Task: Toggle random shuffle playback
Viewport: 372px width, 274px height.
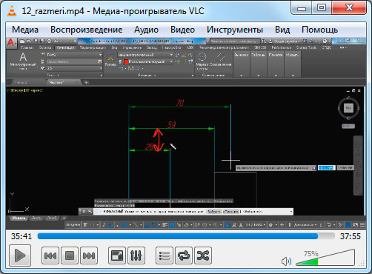Action: [203, 255]
